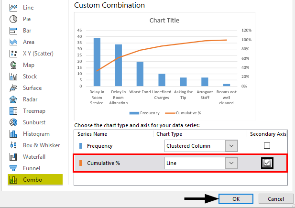Click the blue Frequency series color marker
The width and height of the screenshot is (295, 208).
(81, 146)
